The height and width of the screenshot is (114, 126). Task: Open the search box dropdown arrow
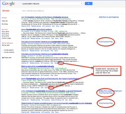tap(82, 4)
